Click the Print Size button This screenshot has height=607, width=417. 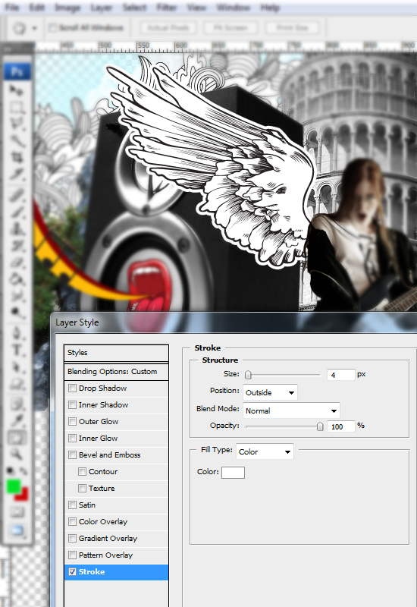(x=293, y=27)
